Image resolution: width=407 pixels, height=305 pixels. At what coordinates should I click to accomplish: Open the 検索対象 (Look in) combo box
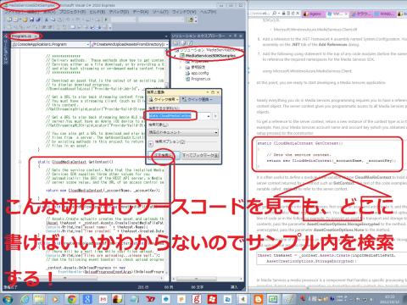183,132
